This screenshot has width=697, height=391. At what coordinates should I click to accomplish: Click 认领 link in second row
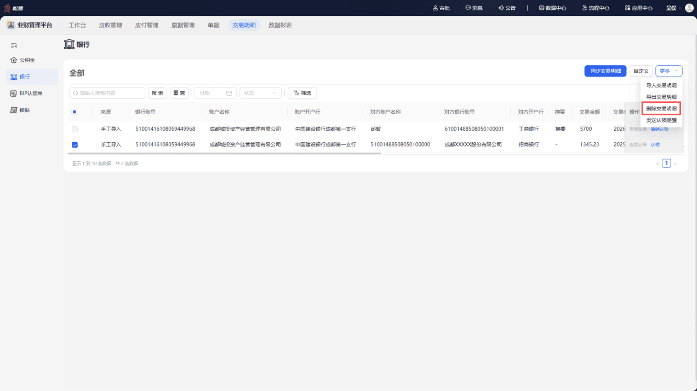tap(655, 145)
